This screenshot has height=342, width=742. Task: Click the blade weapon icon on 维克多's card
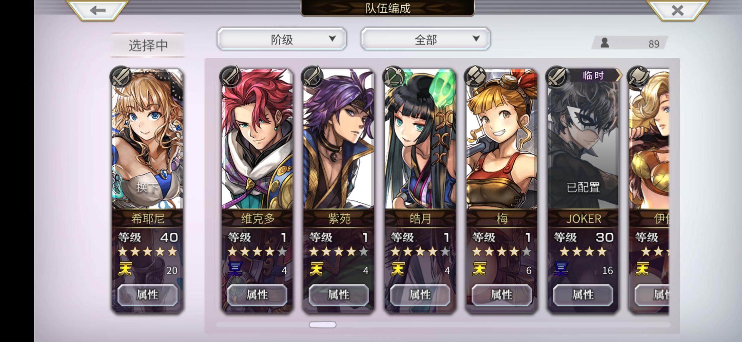click(231, 77)
